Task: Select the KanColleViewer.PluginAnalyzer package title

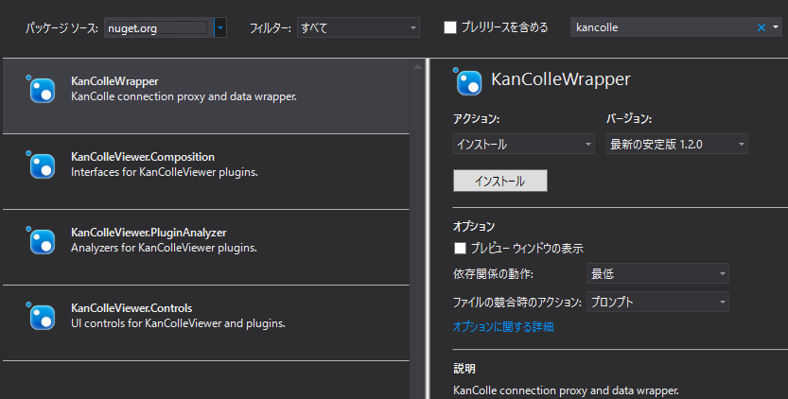Action: [149, 233]
